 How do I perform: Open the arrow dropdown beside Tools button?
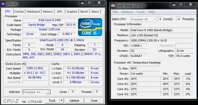(x=61, y=100)
